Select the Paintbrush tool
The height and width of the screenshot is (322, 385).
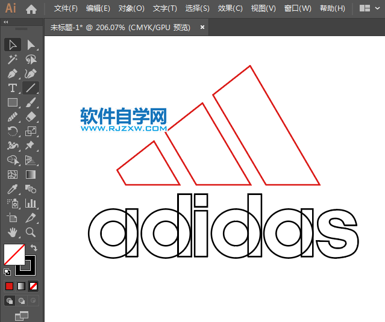31,102
